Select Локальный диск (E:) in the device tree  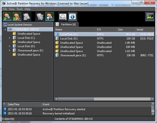click(x=30, y=50)
